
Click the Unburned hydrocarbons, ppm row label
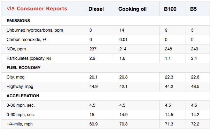[x=35, y=30]
